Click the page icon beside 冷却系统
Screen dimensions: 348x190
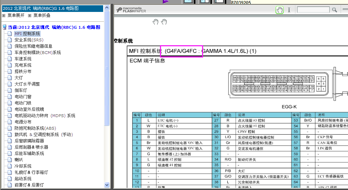pyautogui.click(x=9, y=166)
